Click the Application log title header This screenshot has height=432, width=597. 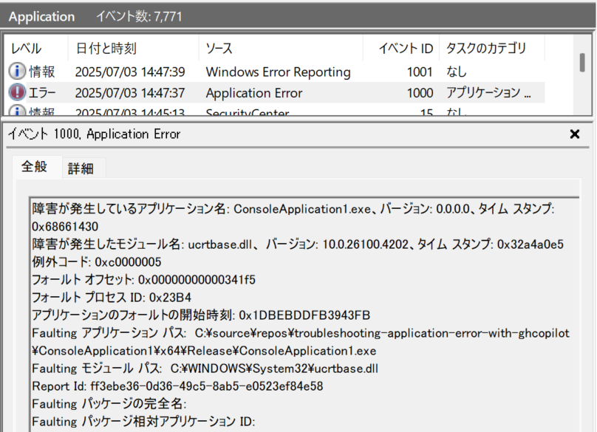click(41, 16)
